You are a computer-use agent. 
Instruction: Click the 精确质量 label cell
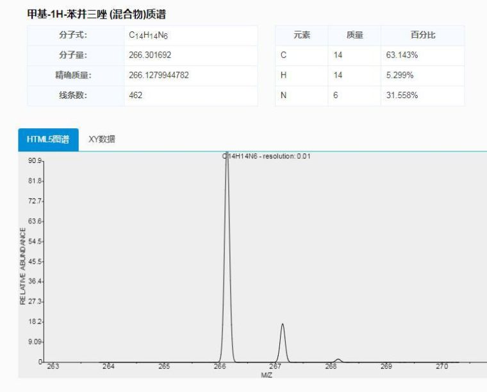point(73,75)
